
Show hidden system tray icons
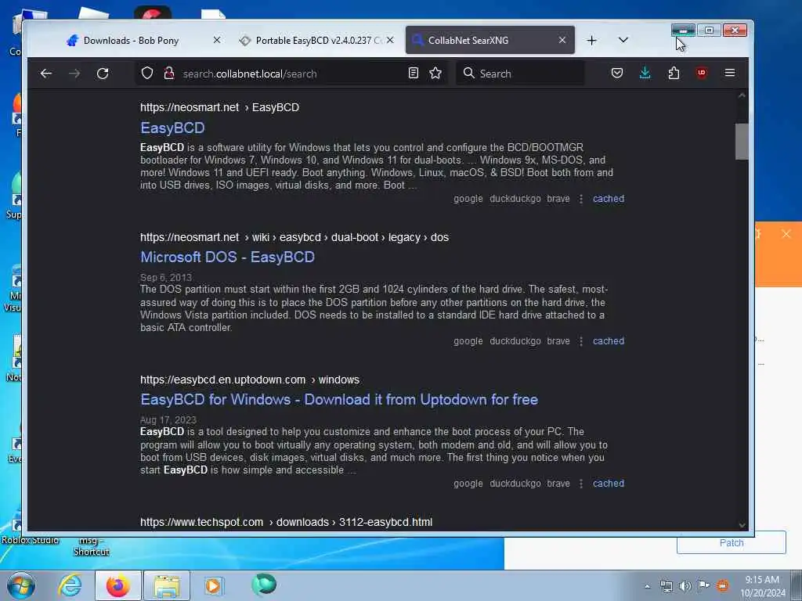tap(647, 586)
